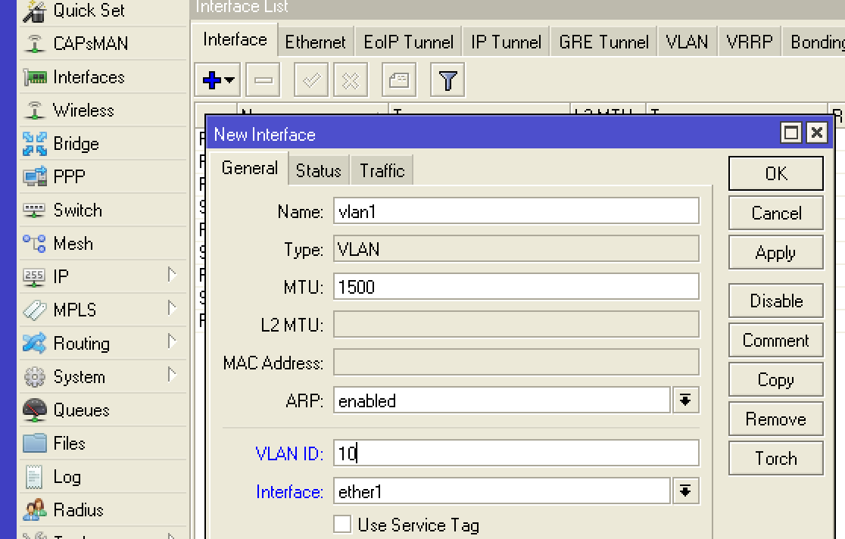Select the EoIP Tunnel tab
Screen dimensions: 845x539
pyautogui.click(x=408, y=42)
